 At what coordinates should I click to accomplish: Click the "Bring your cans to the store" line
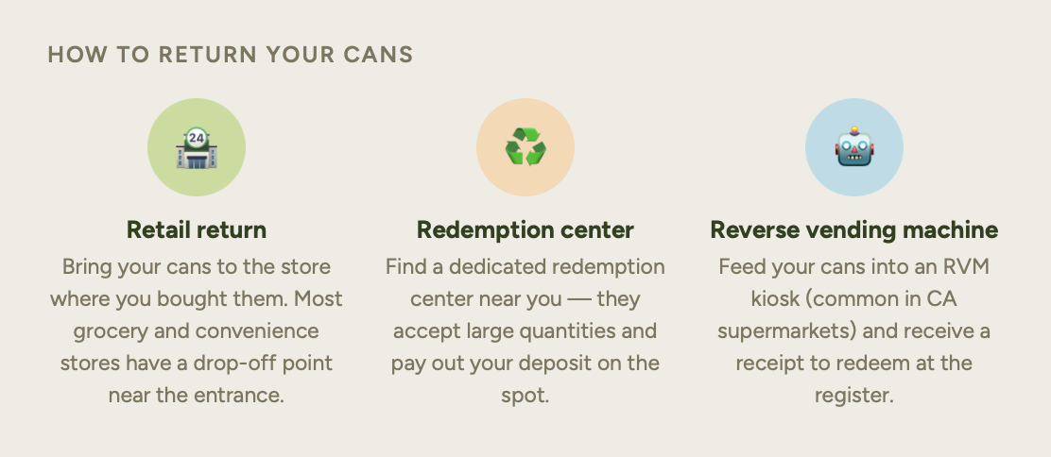(197, 266)
